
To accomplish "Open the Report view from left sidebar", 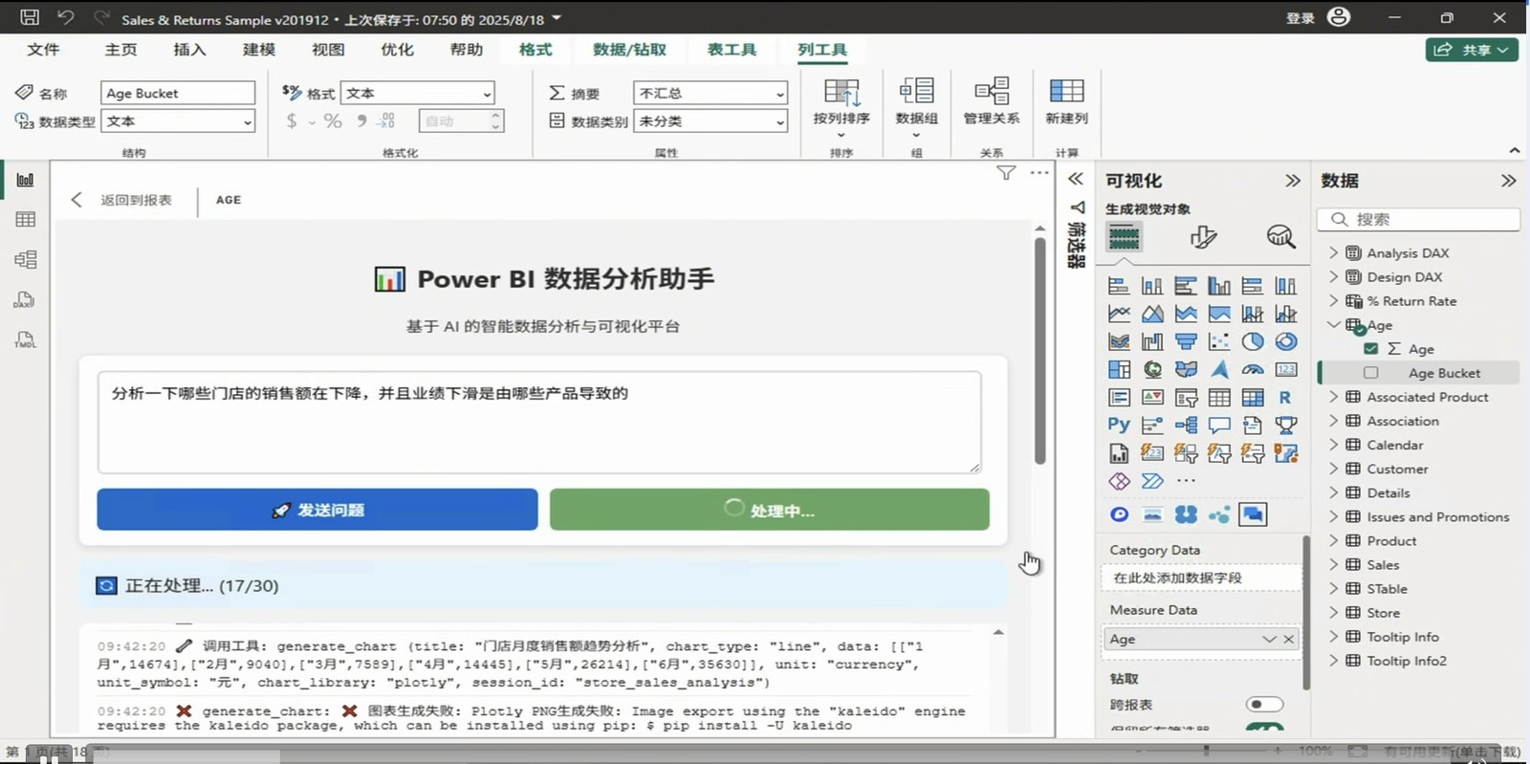I will tap(26, 180).
